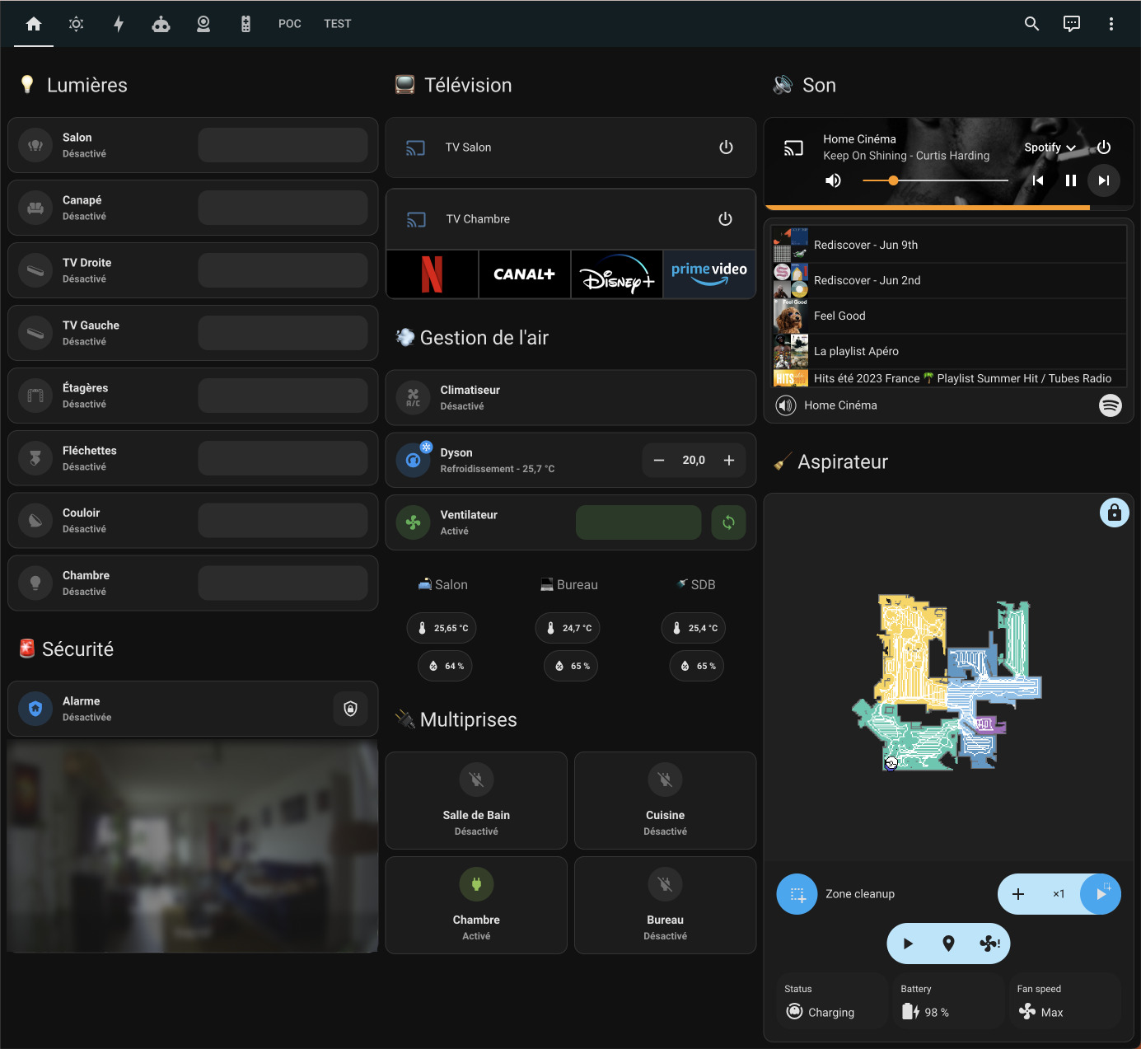Skip to the next track

coord(1104,180)
